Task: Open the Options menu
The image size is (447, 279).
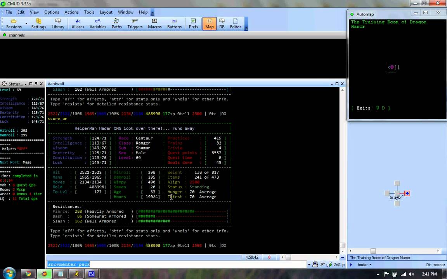Action: click(52, 12)
